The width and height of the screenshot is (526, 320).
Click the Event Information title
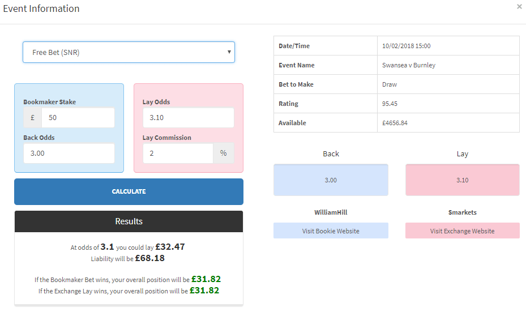(x=41, y=8)
